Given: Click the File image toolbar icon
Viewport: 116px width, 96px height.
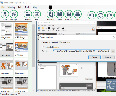Looking at the screenshot, I should 37,14.
